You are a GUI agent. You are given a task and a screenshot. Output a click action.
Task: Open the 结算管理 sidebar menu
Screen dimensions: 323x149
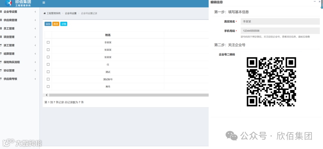[x=19, y=54]
